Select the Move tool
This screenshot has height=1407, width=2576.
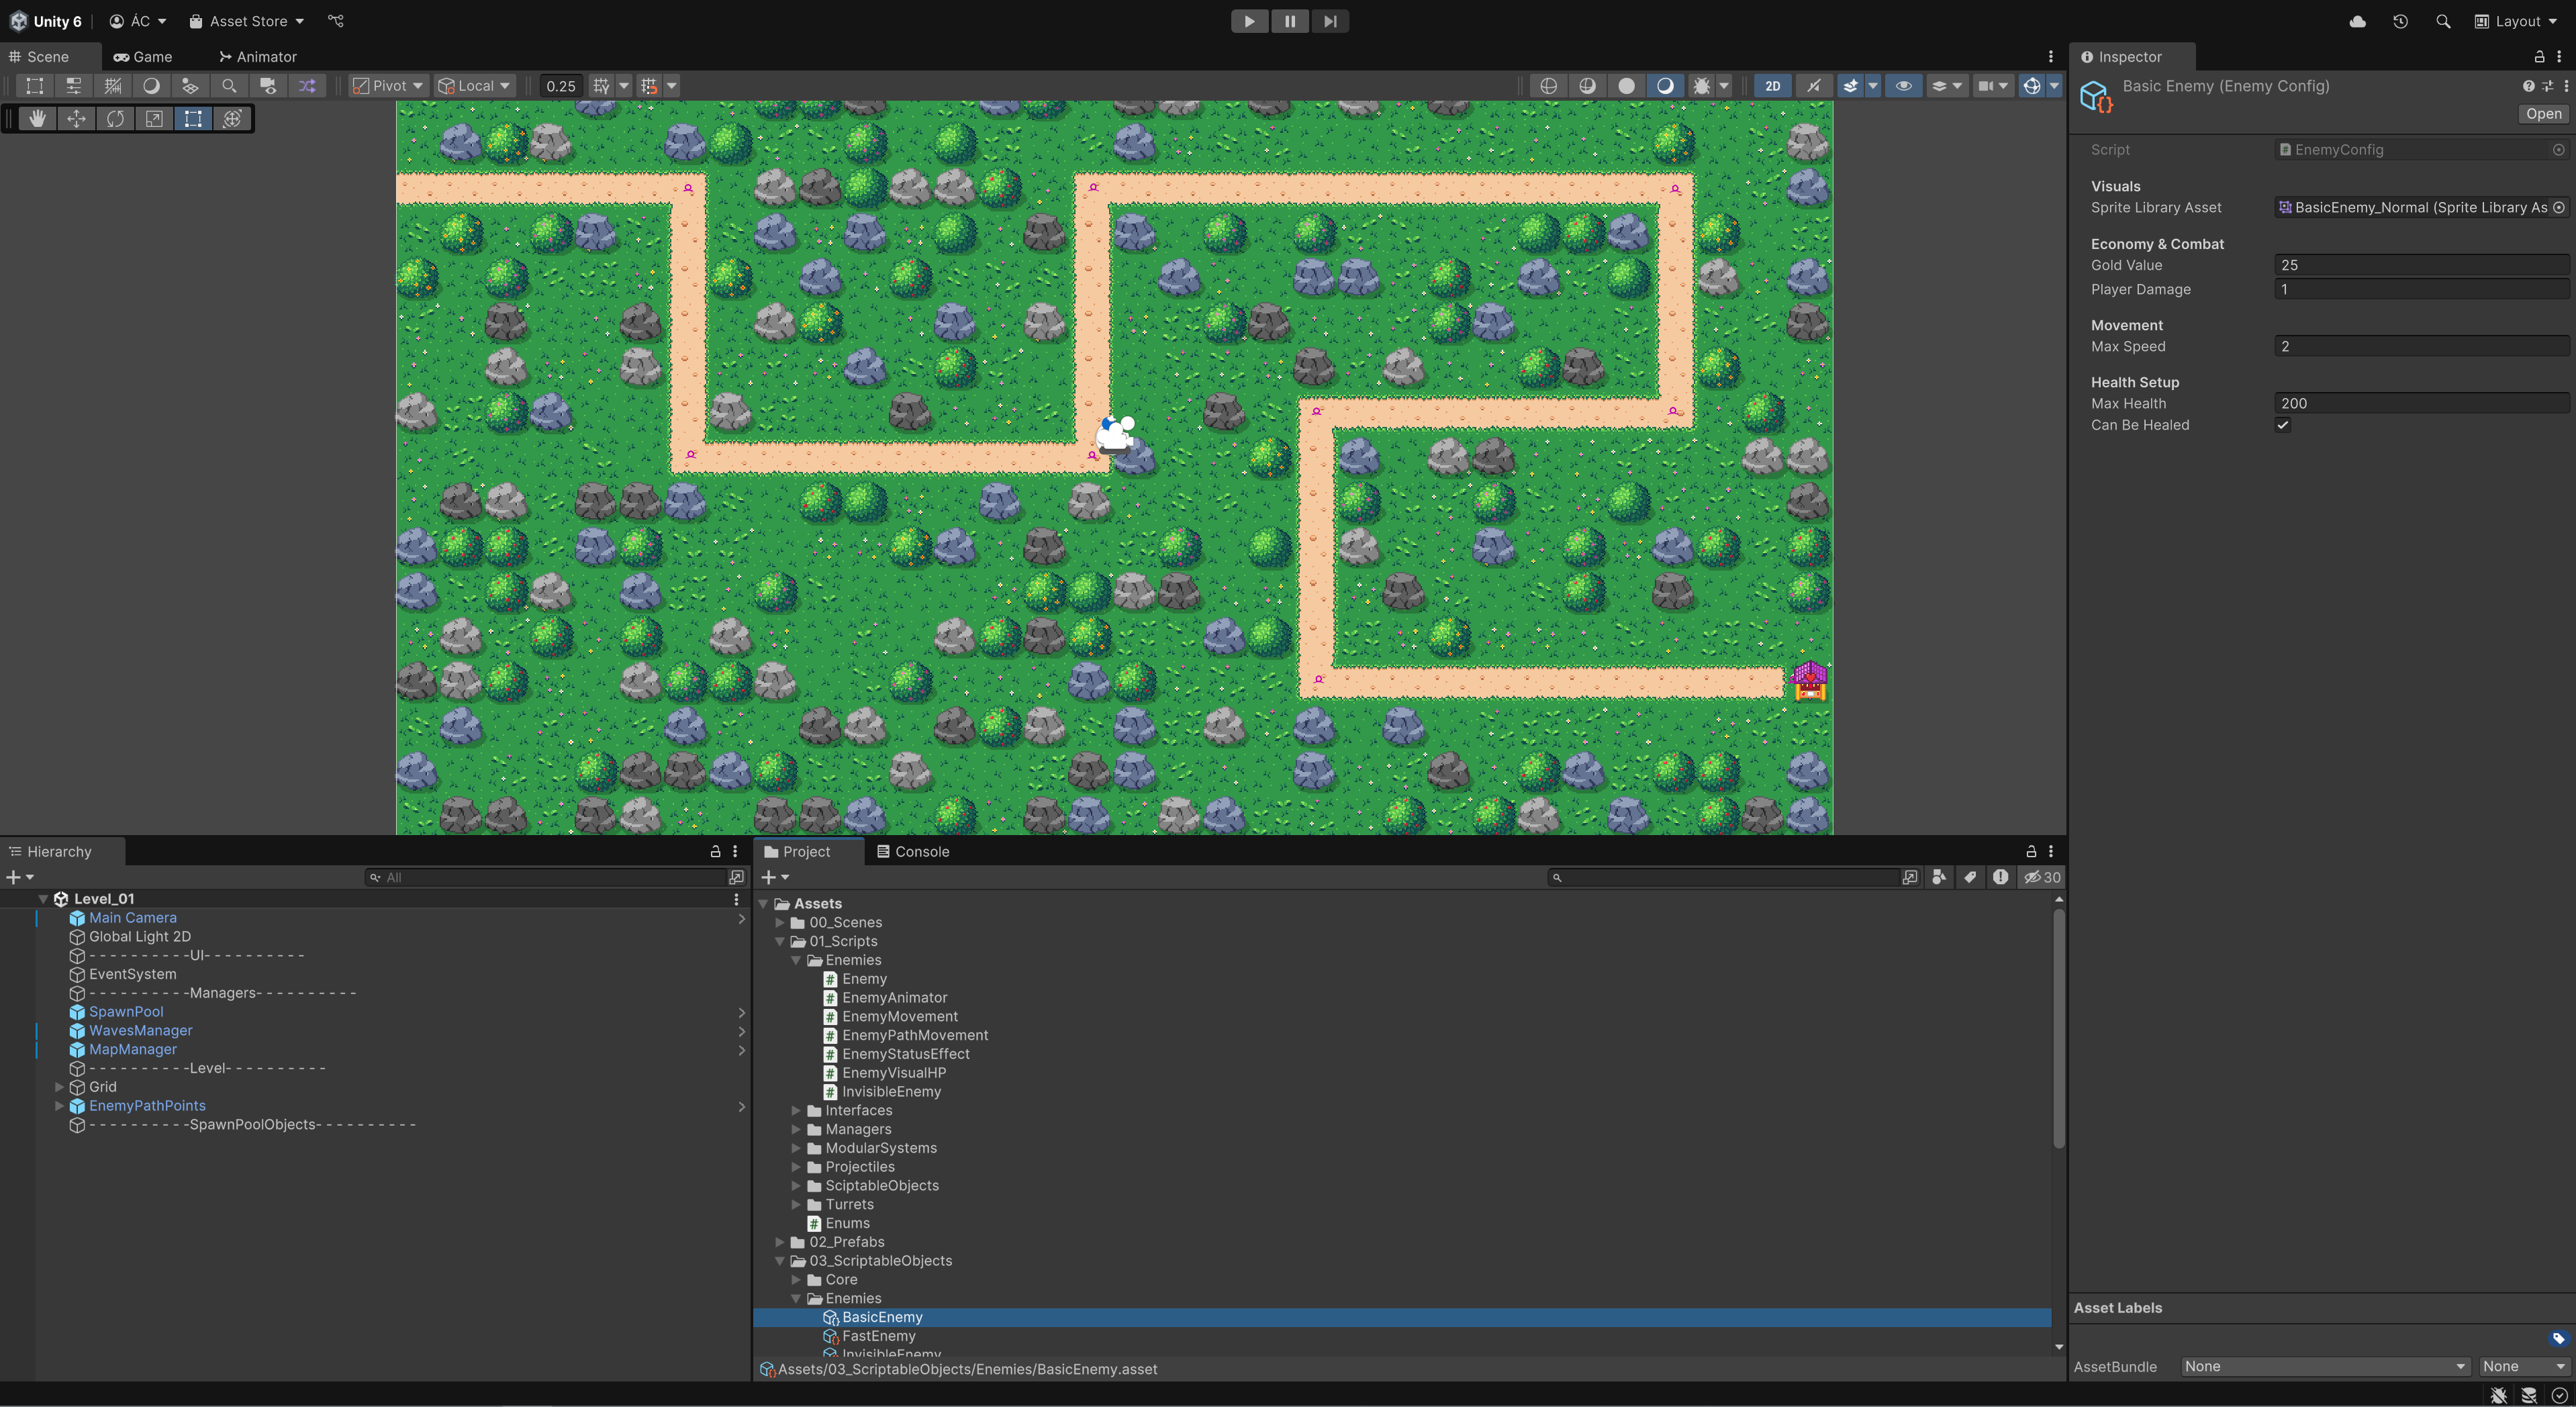[76, 118]
